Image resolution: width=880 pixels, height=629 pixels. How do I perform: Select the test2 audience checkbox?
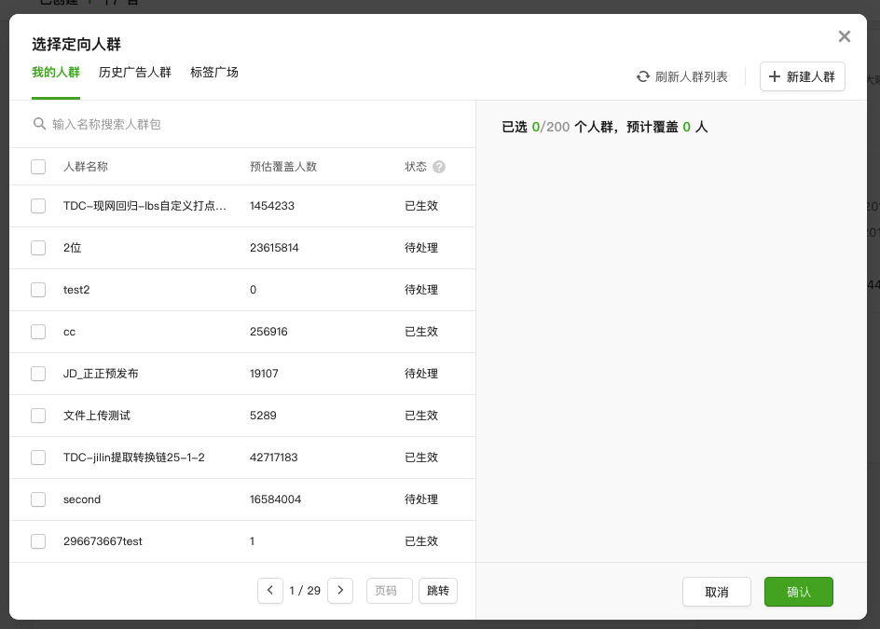(38, 290)
